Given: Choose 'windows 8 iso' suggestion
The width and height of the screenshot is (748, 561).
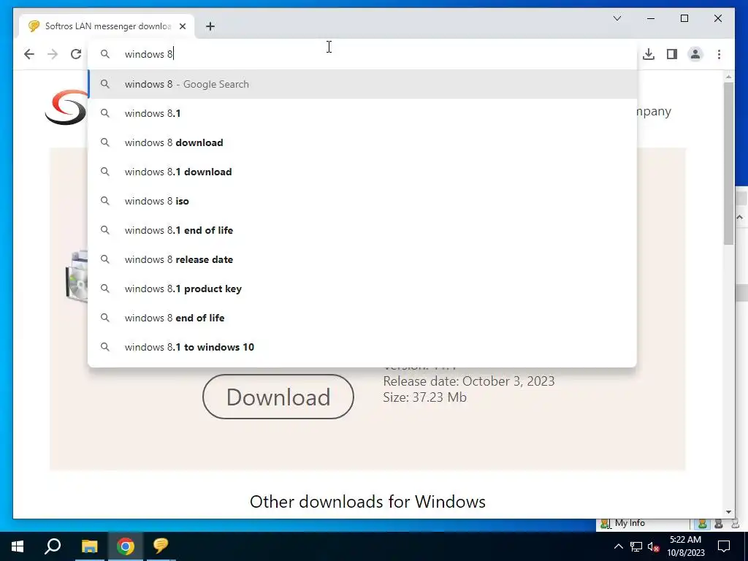Looking at the screenshot, I should [362, 201].
